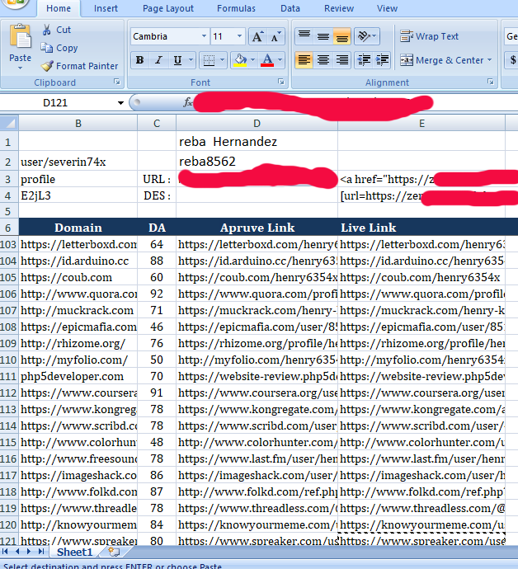The width and height of the screenshot is (518, 569).
Task: Switch to the Home tab
Action: [x=59, y=8]
